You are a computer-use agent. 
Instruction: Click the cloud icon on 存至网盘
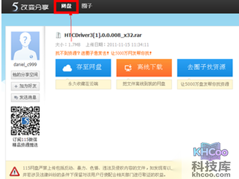point(67,68)
